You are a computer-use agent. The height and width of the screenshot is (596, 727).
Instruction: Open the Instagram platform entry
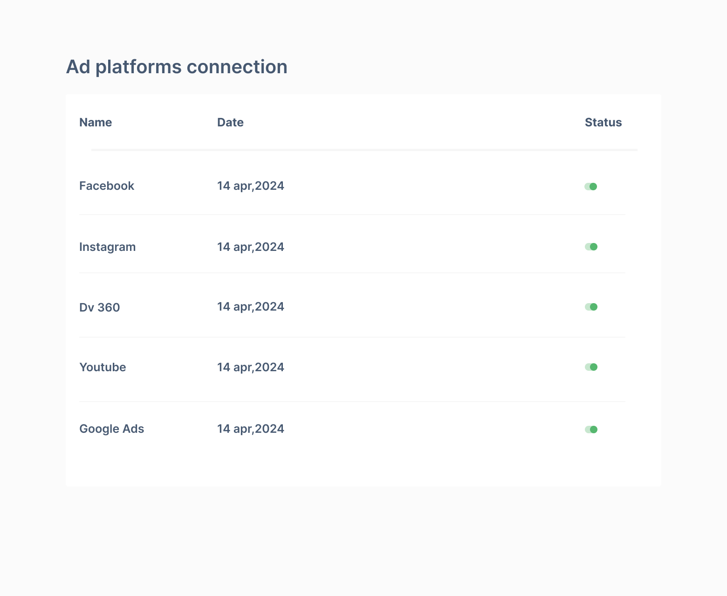108,247
